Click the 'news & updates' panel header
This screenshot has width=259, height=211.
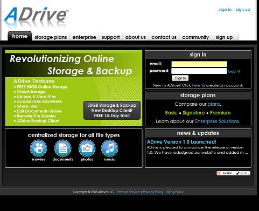[198, 133]
